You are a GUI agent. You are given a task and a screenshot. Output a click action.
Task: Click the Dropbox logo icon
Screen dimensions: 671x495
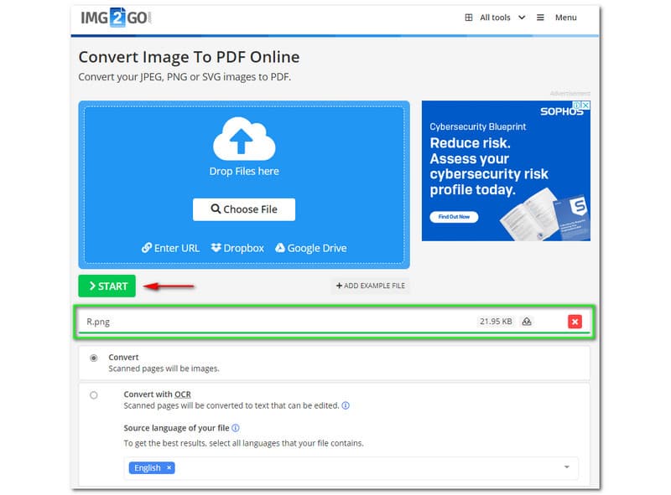click(216, 248)
